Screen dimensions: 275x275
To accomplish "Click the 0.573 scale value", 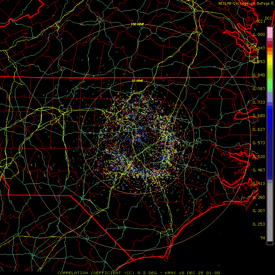I will pos(259,143).
